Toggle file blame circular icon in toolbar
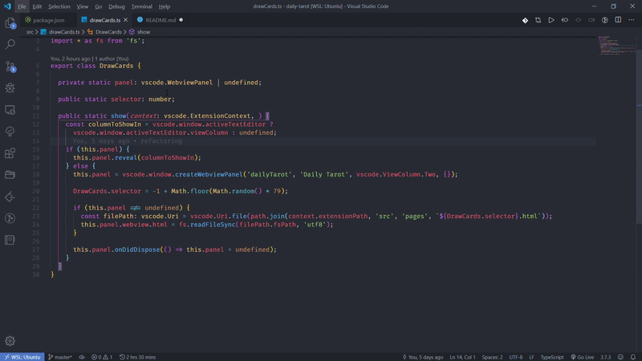642x361 pixels. click(x=605, y=20)
